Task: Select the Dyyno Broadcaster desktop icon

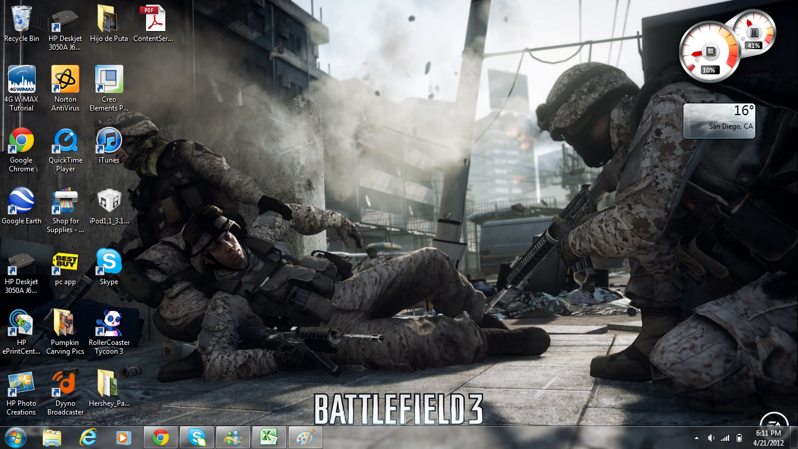Action: 65,384
